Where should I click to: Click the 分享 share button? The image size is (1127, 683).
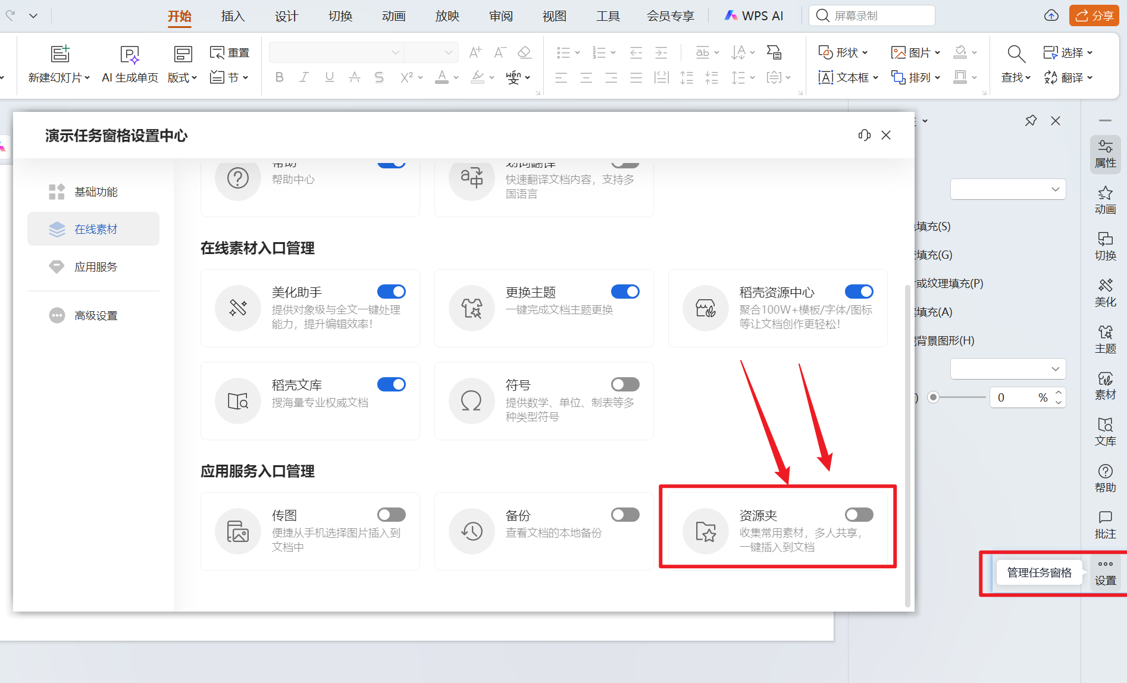tap(1094, 15)
